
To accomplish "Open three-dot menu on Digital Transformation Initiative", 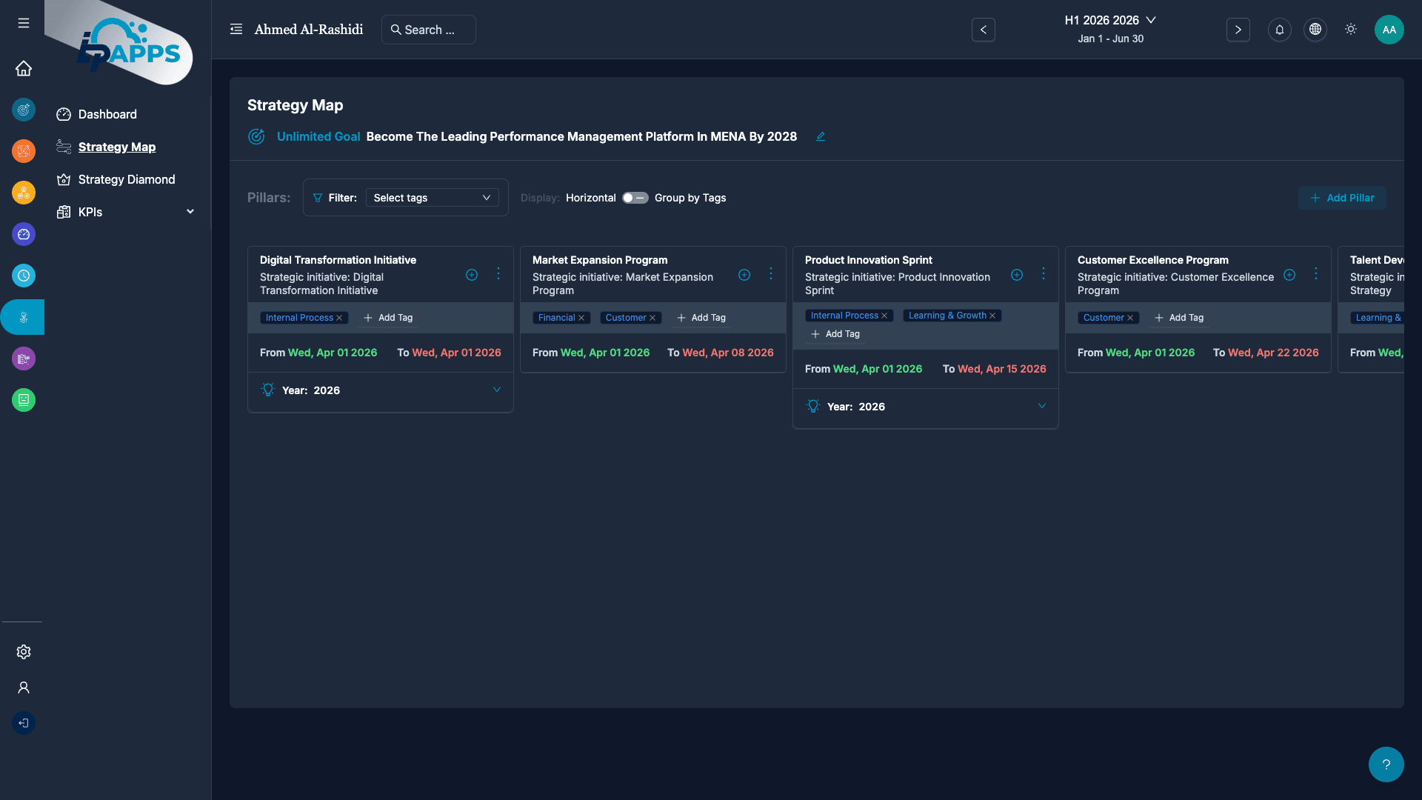I will (x=498, y=274).
